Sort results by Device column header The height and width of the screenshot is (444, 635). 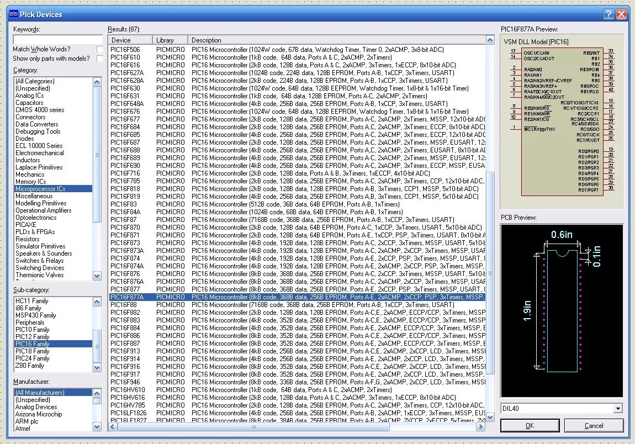pos(130,40)
